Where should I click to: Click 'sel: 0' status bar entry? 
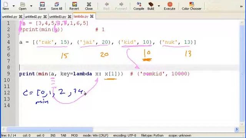(40, 135)
